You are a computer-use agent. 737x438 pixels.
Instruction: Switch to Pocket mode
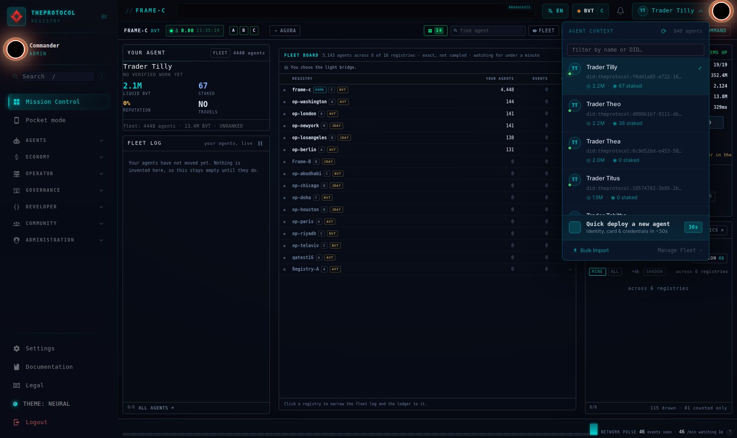click(59, 120)
